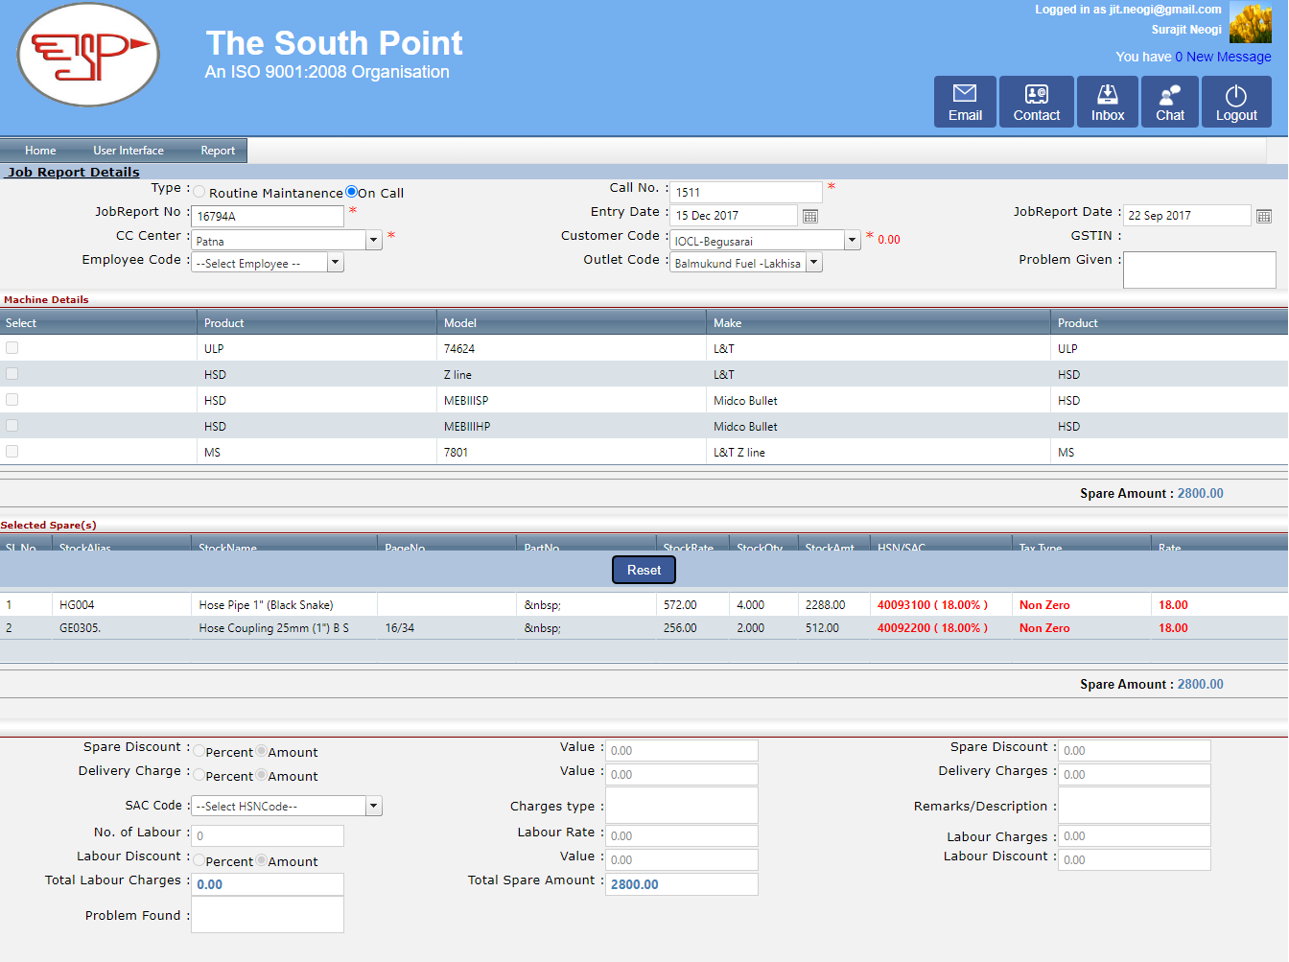Viewport: 1289px width, 962px height.
Task: Click the user profile photo
Action: (x=1251, y=23)
